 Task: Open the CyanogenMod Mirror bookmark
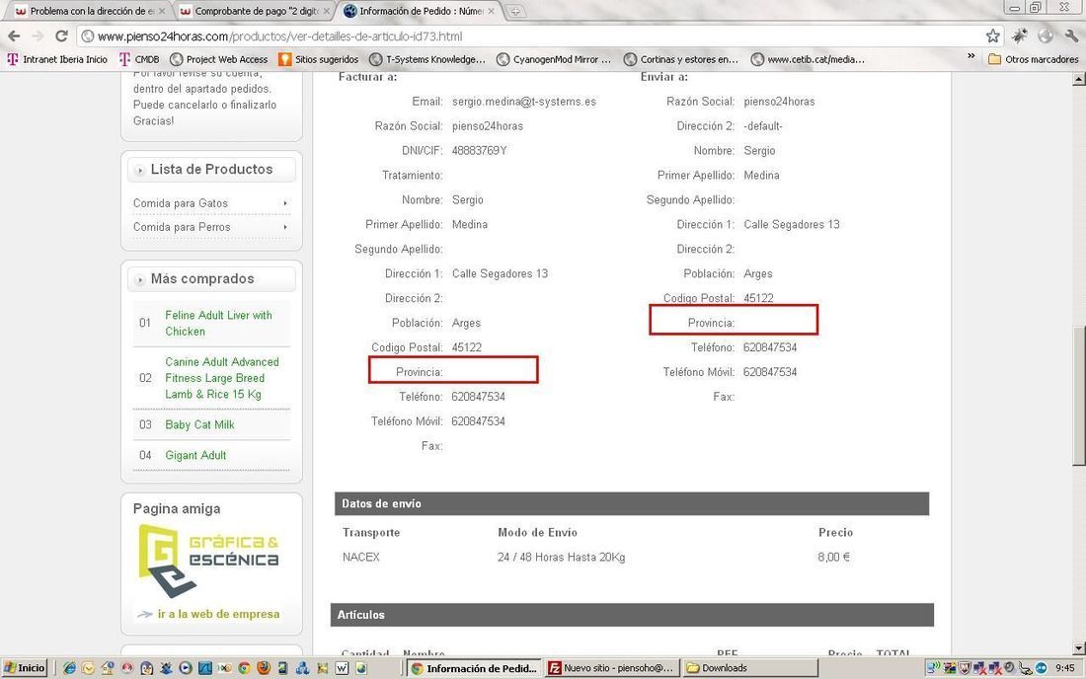[x=554, y=59]
